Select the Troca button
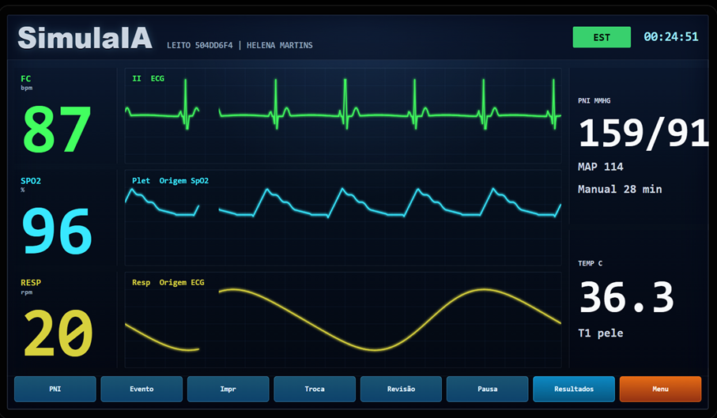The image size is (717, 418). [x=315, y=389]
